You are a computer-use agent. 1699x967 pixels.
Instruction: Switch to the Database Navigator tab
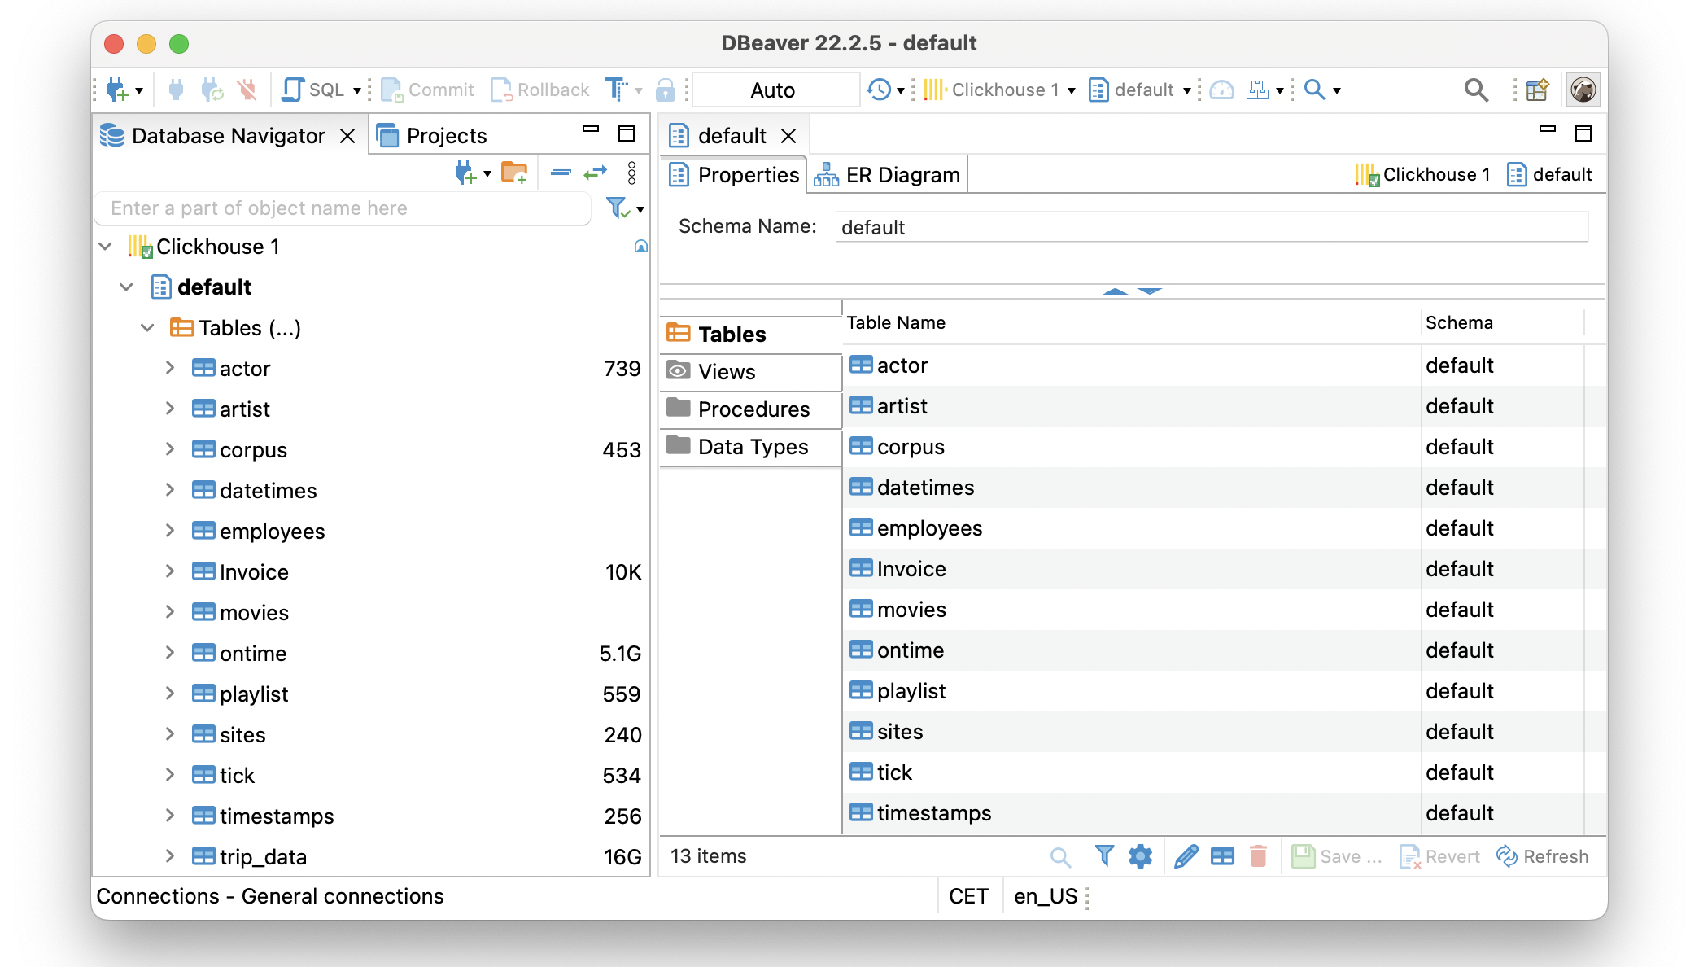[227, 135]
